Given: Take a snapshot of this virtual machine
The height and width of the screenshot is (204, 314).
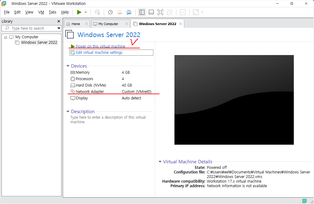Looking at the screenshot, I should (110, 12).
